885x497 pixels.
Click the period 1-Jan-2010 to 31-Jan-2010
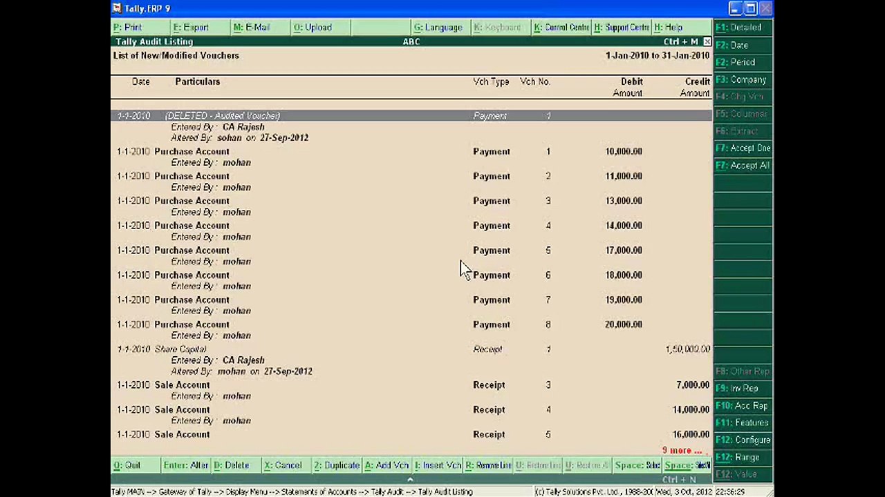pyautogui.click(x=658, y=55)
